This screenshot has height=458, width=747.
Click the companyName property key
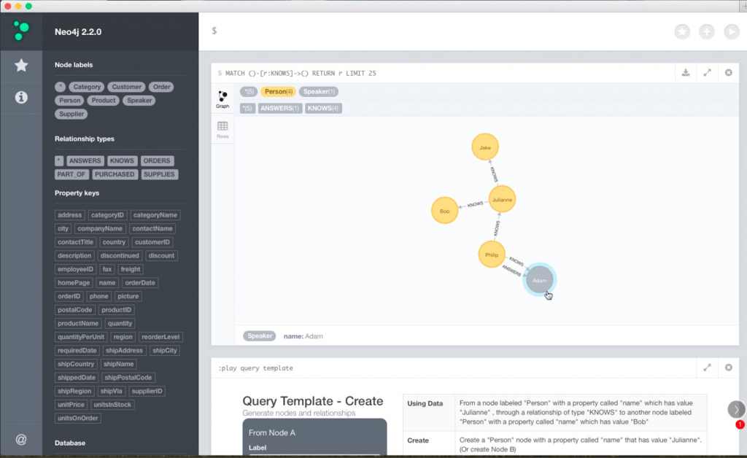pos(100,228)
